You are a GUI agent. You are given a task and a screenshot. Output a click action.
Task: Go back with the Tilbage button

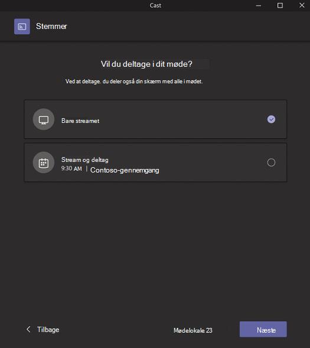point(43,330)
